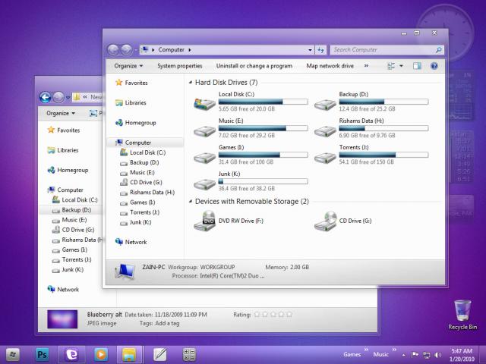Click the volume speaker icon in system tray

(x=437, y=355)
